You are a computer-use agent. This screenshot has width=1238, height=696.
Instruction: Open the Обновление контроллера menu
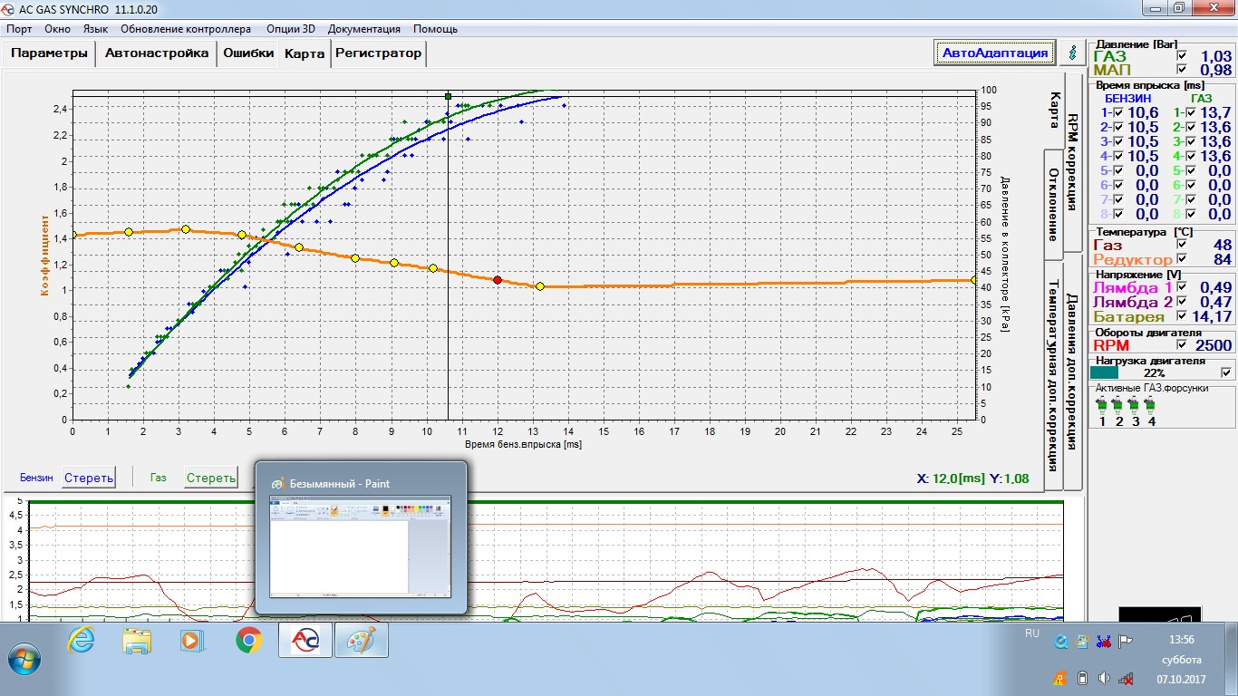(x=186, y=29)
